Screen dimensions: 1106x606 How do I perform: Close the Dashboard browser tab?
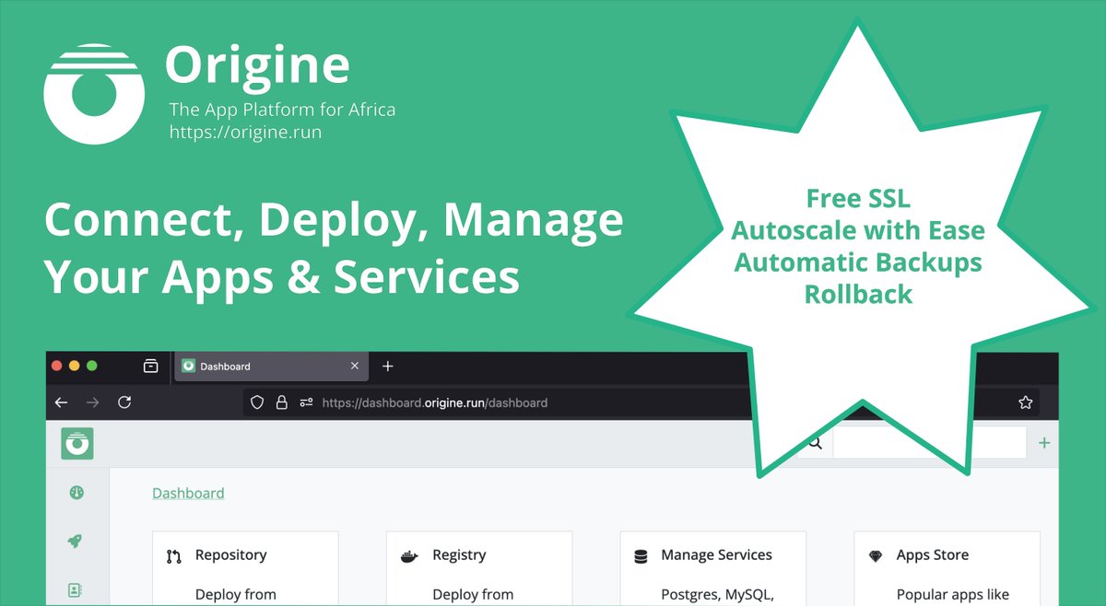355,366
